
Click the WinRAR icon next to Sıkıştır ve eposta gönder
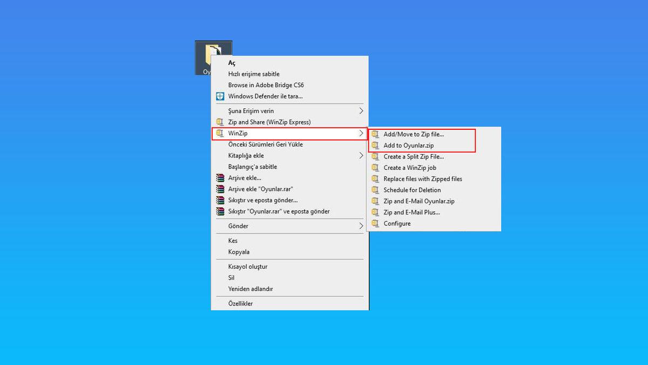click(220, 200)
